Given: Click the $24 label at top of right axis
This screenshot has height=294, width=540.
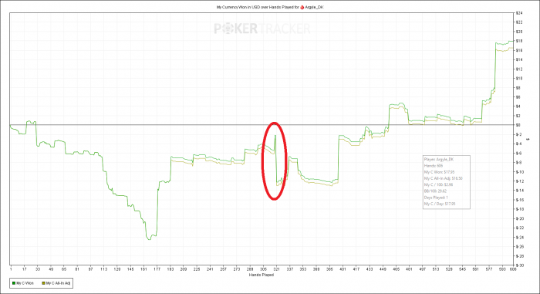Looking at the screenshot, I should coord(519,13).
